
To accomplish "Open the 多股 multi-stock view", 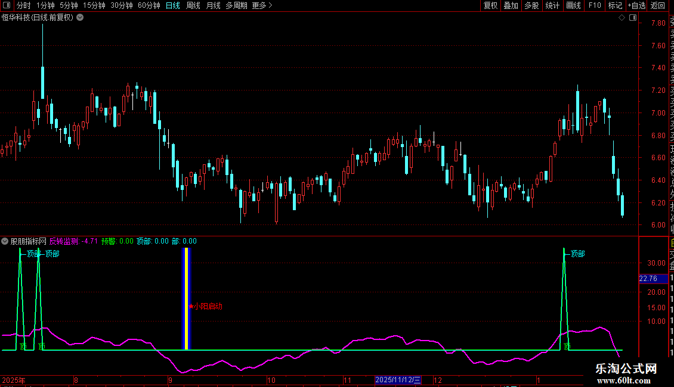I will [x=531, y=5].
